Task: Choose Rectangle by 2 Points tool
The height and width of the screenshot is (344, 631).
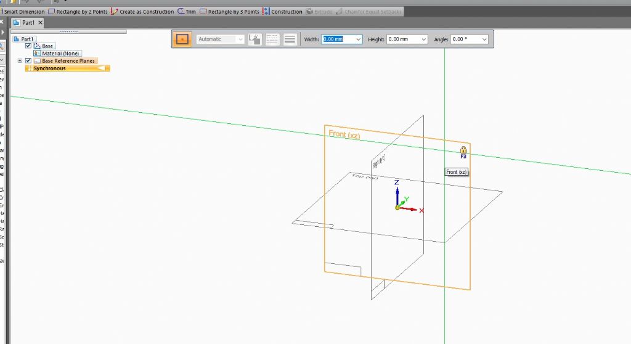Action: 78,12
